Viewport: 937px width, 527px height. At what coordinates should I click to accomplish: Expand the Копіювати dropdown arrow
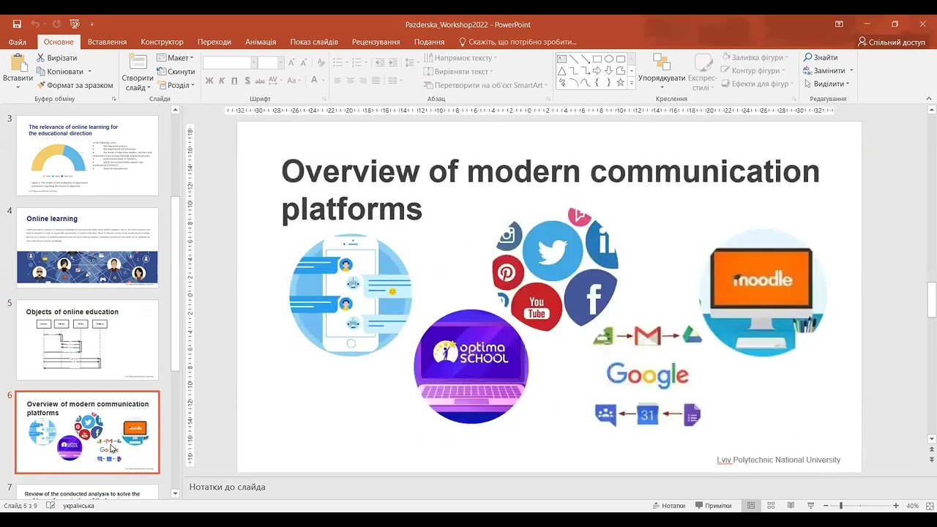89,72
